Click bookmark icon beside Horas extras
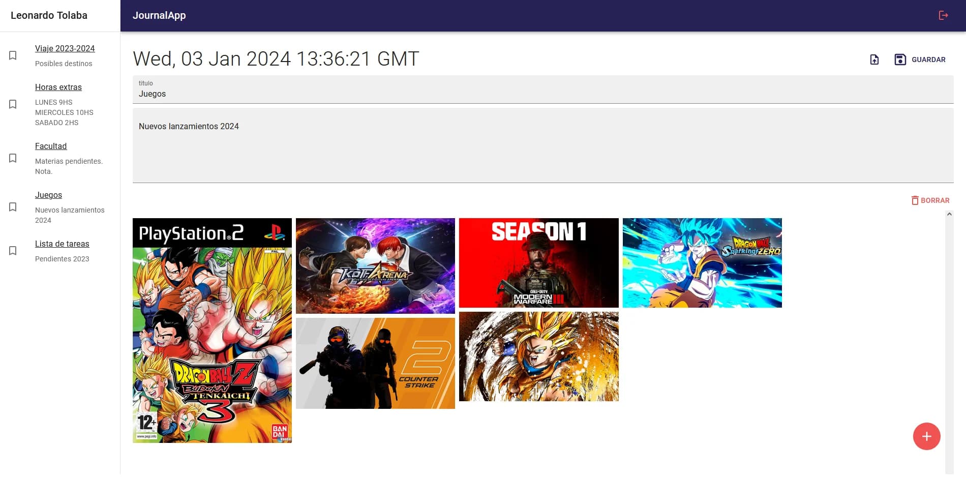Screen dimensions: 966x477 click(x=13, y=104)
